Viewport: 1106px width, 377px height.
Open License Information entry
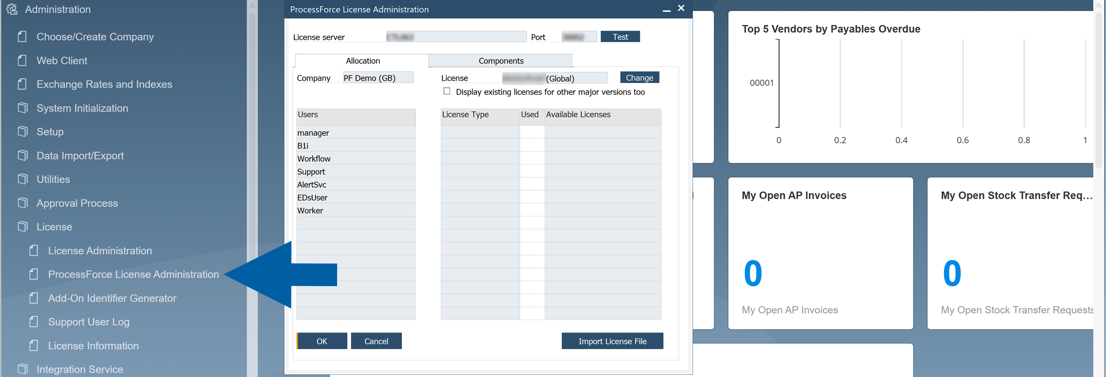pos(93,346)
